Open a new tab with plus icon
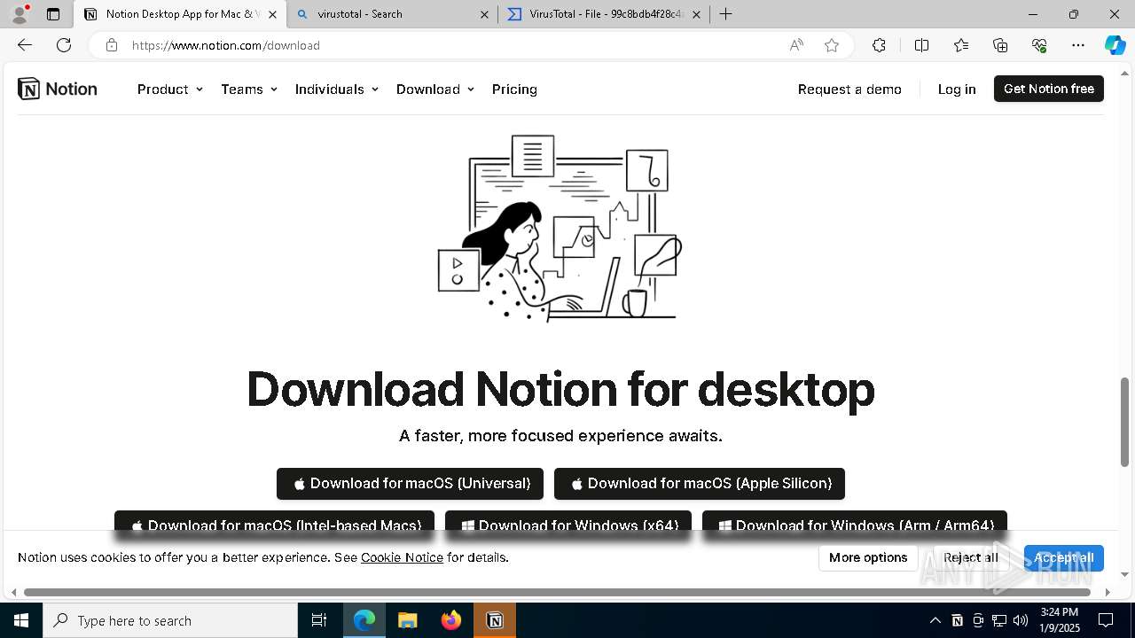The image size is (1135, 638). pos(725,14)
